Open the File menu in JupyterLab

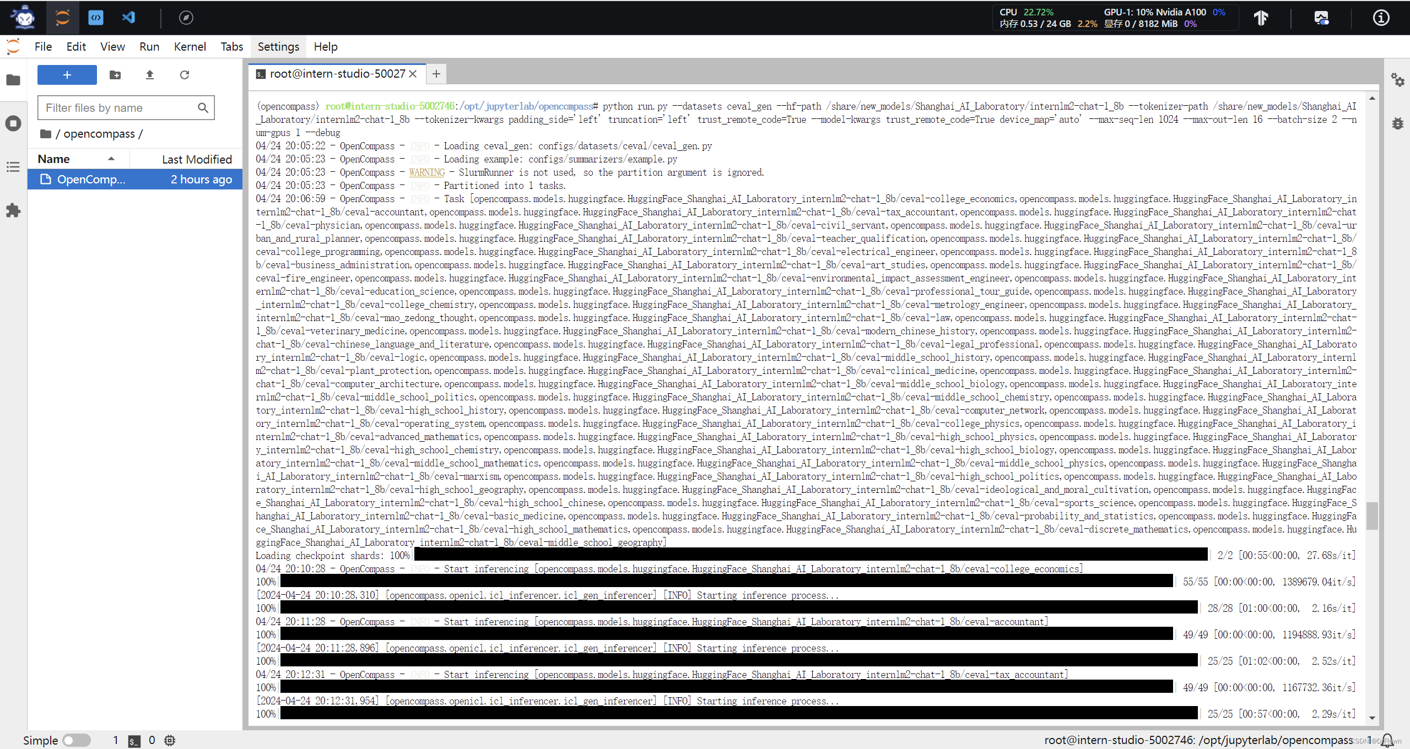click(x=42, y=47)
